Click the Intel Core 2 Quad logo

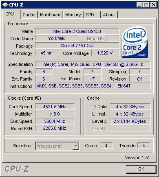pos(135,42)
